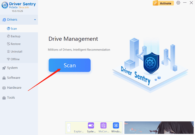This screenshot has height=135, width=195.
Task: Open the Backup drivers page
Action: 15,36
